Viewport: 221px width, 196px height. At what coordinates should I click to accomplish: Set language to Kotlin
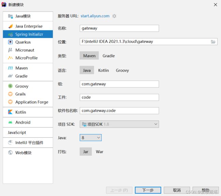103,70
